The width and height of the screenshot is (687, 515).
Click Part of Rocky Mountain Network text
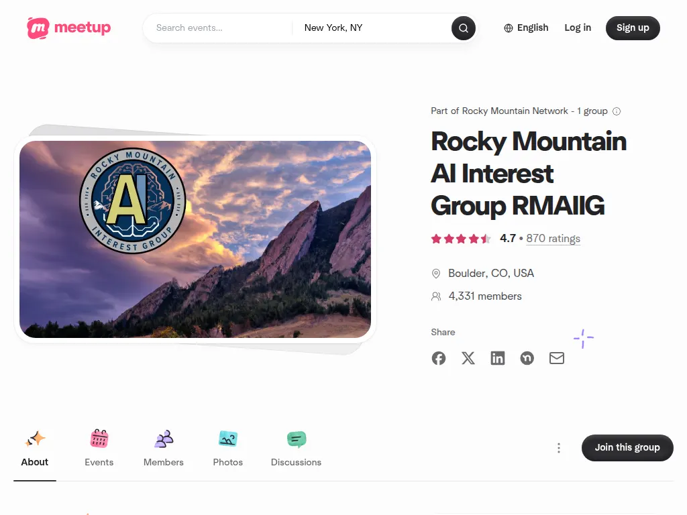(519, 111)
